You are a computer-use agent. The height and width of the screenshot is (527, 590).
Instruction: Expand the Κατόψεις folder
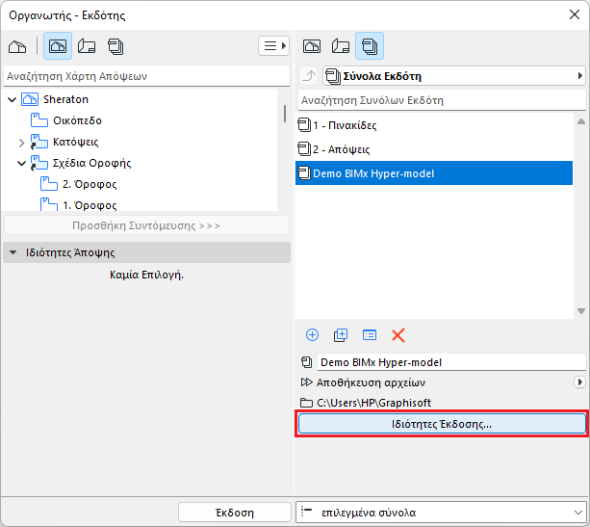pos(21,143)
